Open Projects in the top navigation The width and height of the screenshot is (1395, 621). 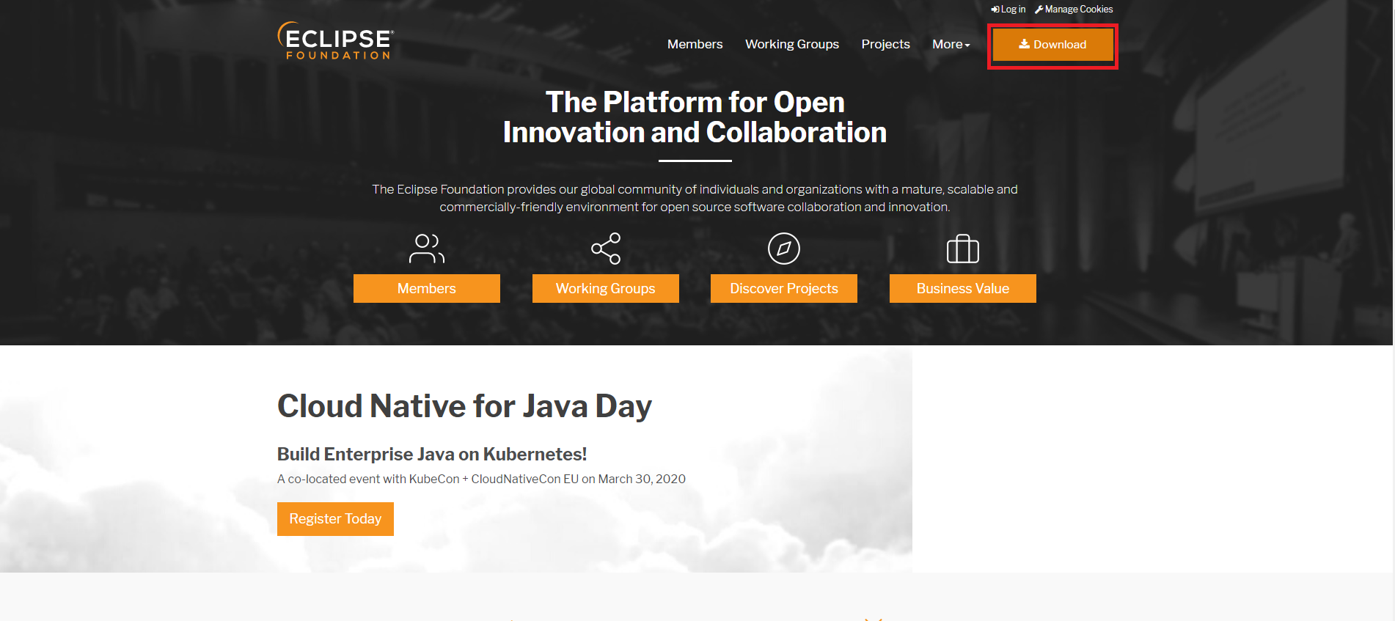coord(886,44)
